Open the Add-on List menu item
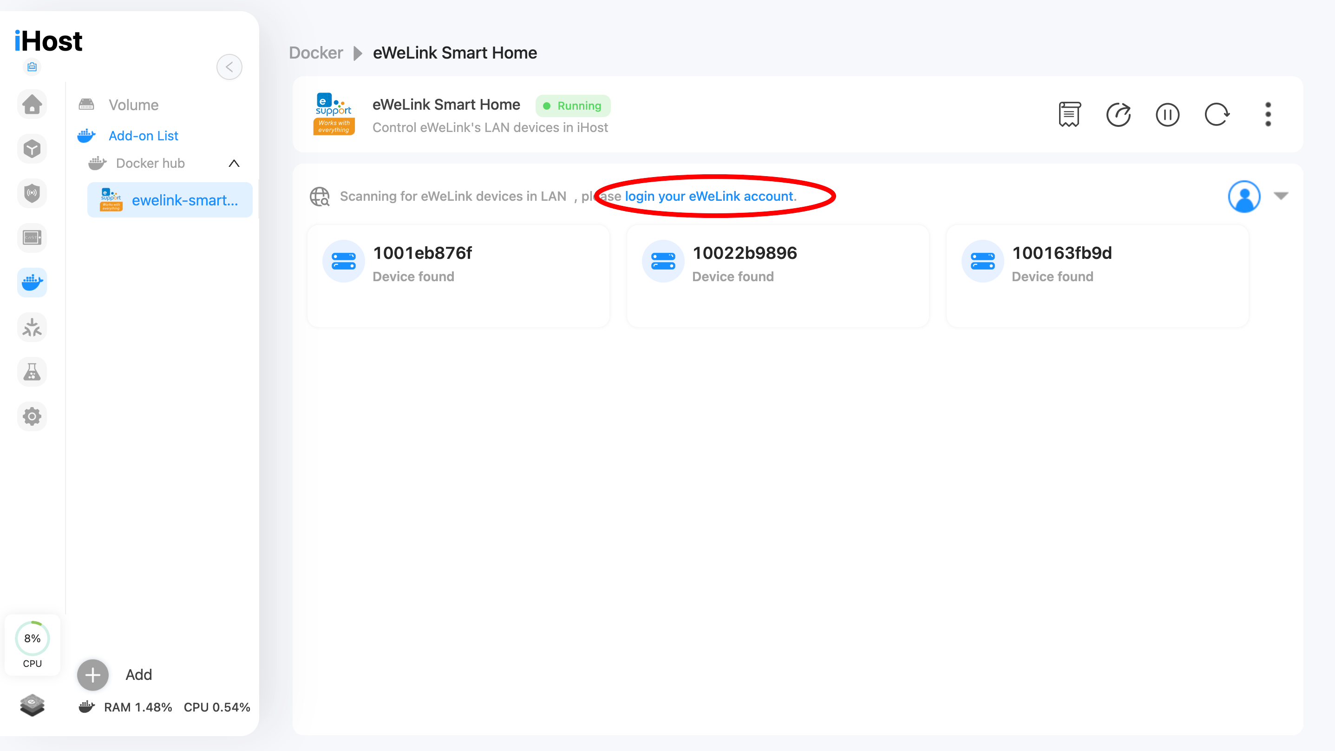1335x751 pixels. pyautogui.click(x=144, y=136)
